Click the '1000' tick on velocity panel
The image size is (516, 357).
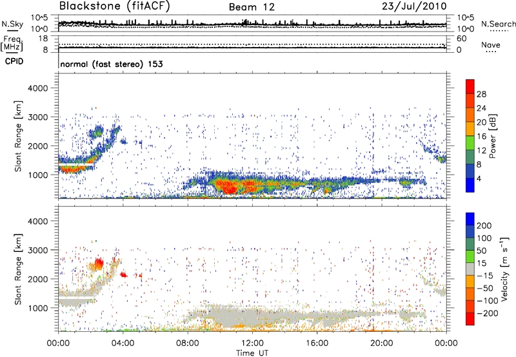[x=38, y=307]
